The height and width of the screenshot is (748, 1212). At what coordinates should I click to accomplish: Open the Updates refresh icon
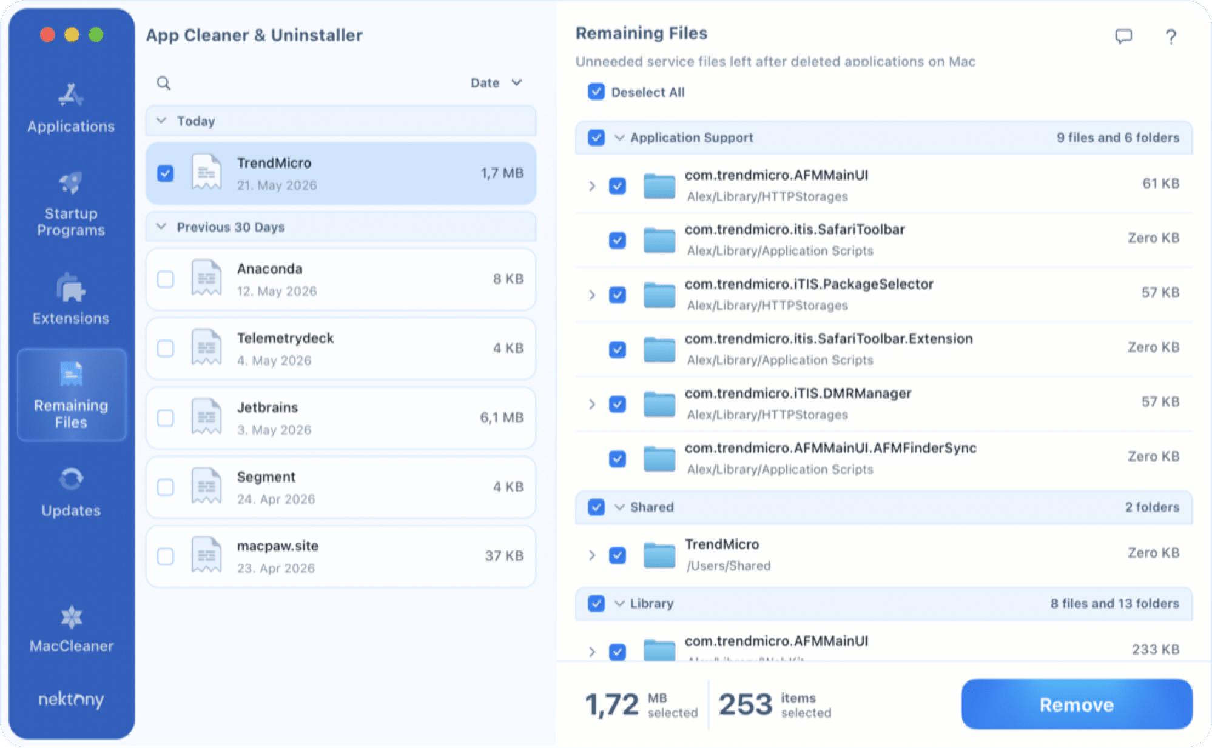click(71, 479)
